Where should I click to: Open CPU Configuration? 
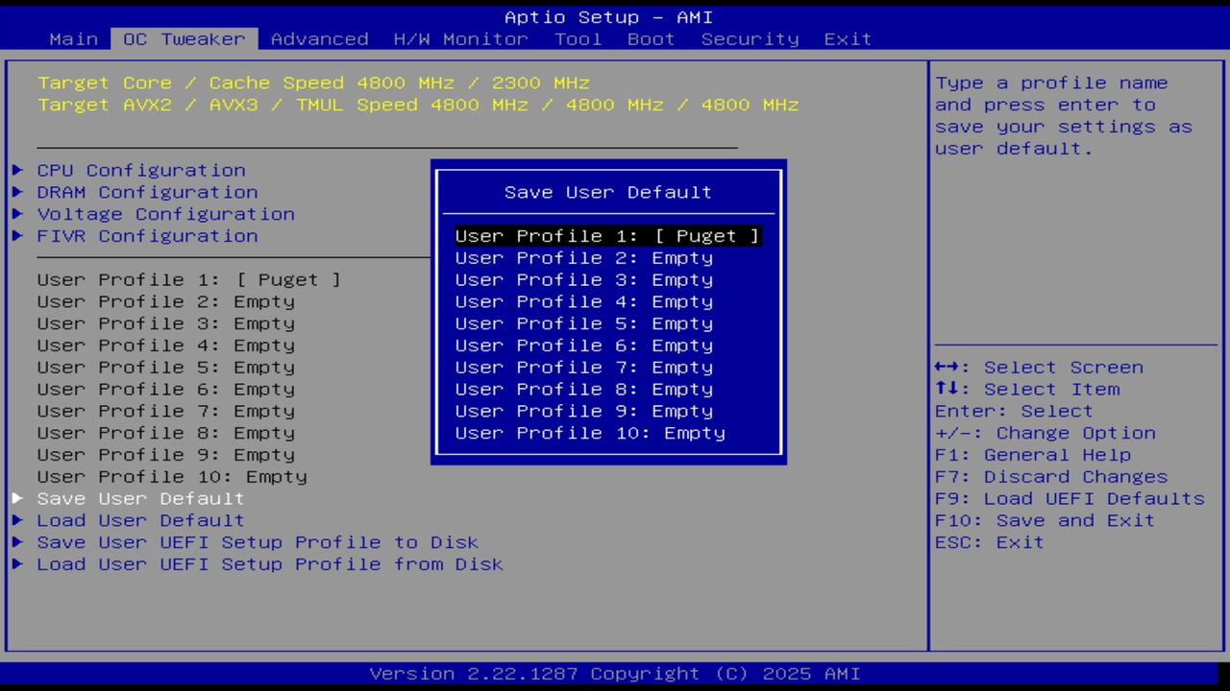click(x=141, y=170)
